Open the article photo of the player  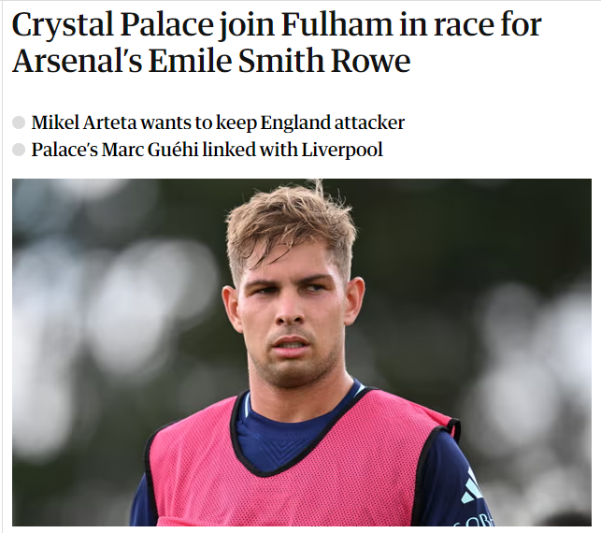pos(302,352)
